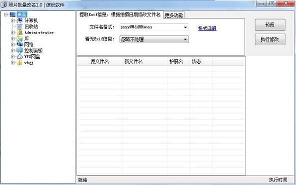296x185 pixels.
Task: Click the Libraries (库) icon
Action: tap(19, 39)
